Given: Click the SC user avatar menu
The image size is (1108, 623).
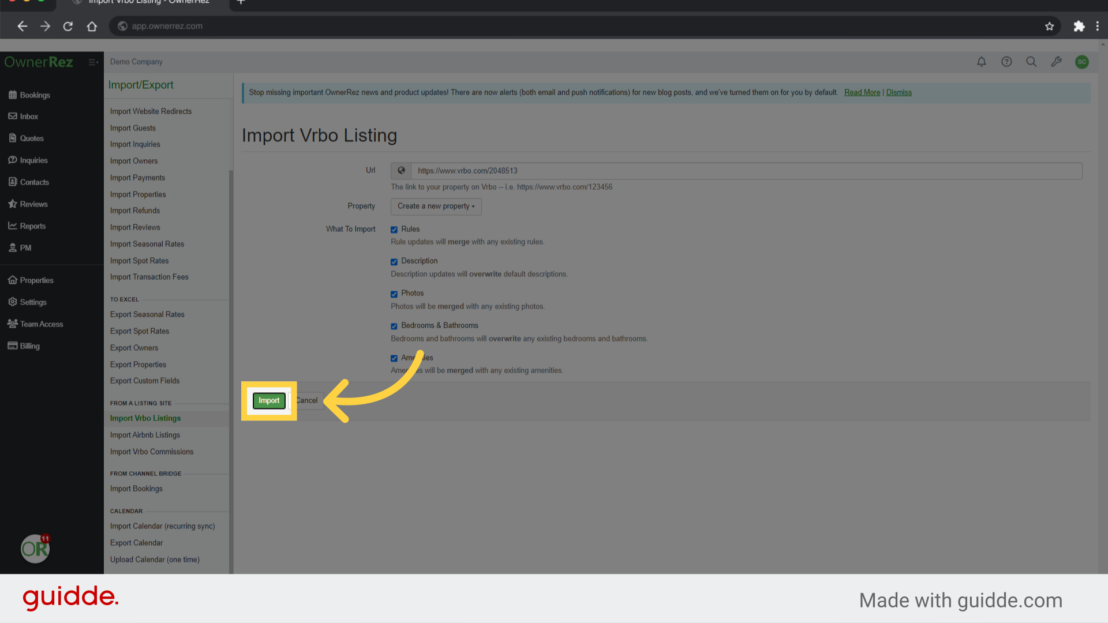Looking at the screenshot, I should (1082, 62).
